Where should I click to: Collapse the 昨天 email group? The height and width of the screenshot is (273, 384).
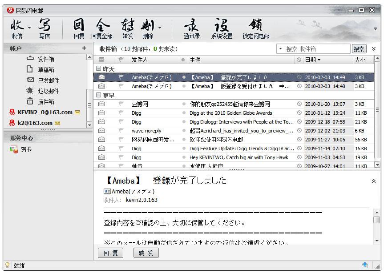(98, 69)
